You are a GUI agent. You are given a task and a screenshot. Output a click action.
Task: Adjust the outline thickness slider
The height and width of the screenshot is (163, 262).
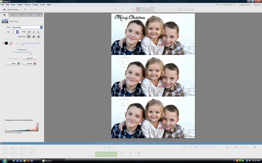point(23,43)
